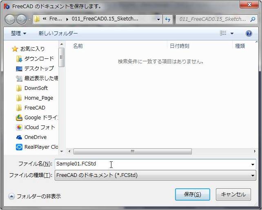Select the 011_FreeCAD0.15_Sketch path segment
Viewport: 262px width, 210px height.
pos(105,19)
